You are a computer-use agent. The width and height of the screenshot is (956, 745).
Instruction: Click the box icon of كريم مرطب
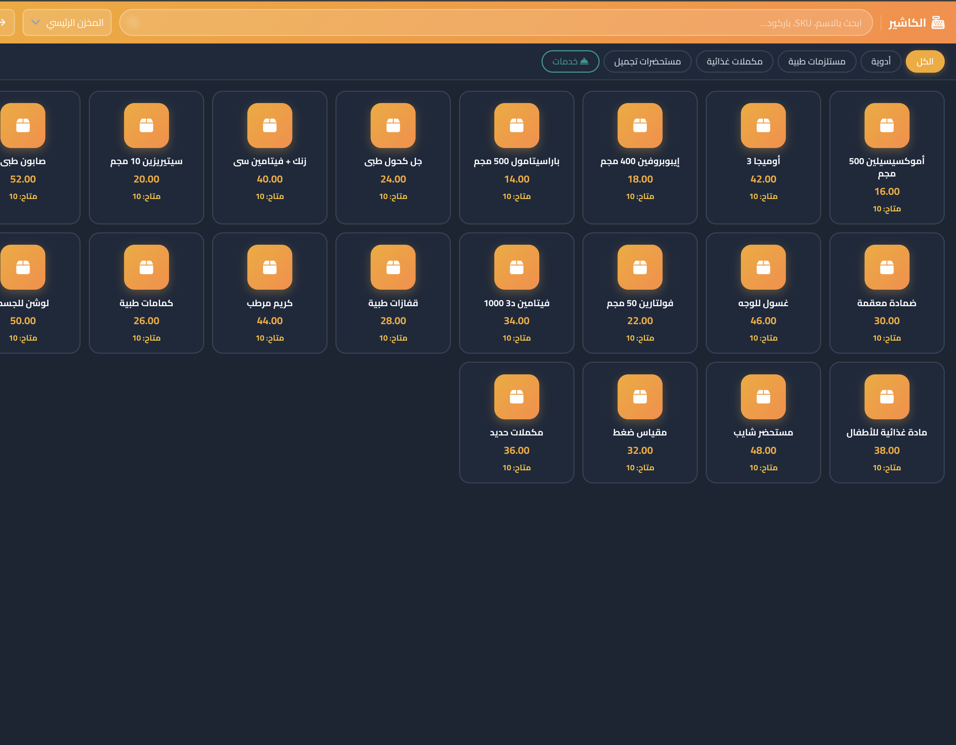coord(270,267)
